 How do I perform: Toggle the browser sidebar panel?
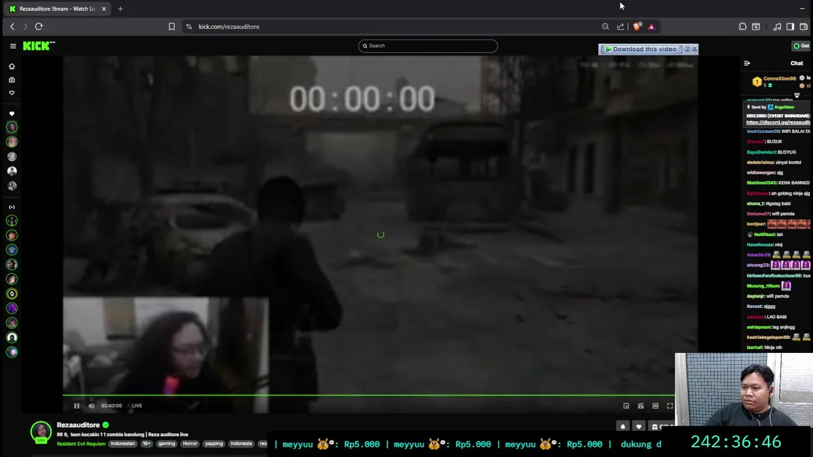790,27
